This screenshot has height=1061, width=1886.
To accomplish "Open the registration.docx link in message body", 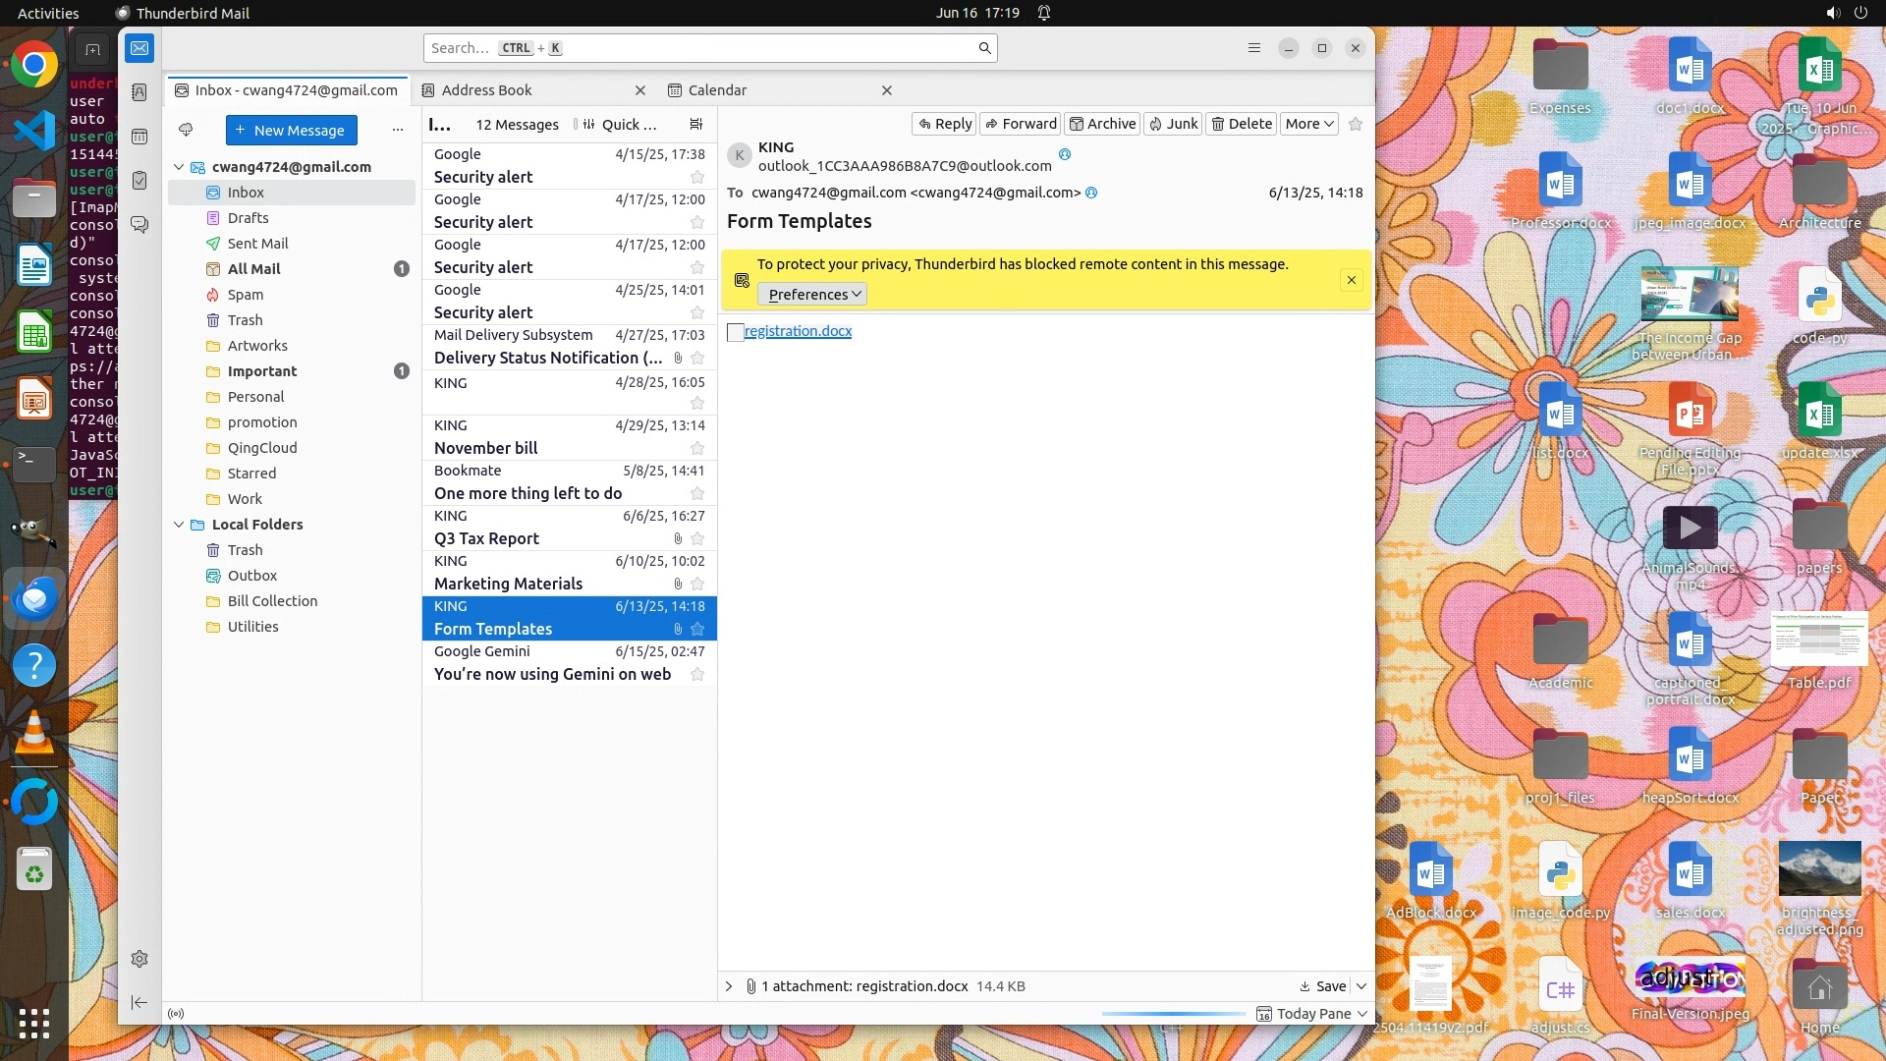I will pyautogui.click(x=798, y=331).
